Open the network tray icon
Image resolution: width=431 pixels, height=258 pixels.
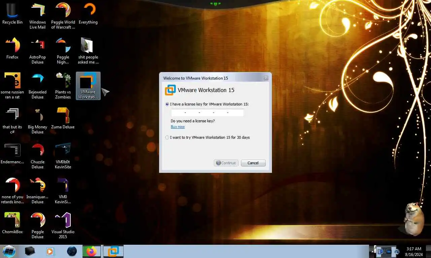coord(389,251)
